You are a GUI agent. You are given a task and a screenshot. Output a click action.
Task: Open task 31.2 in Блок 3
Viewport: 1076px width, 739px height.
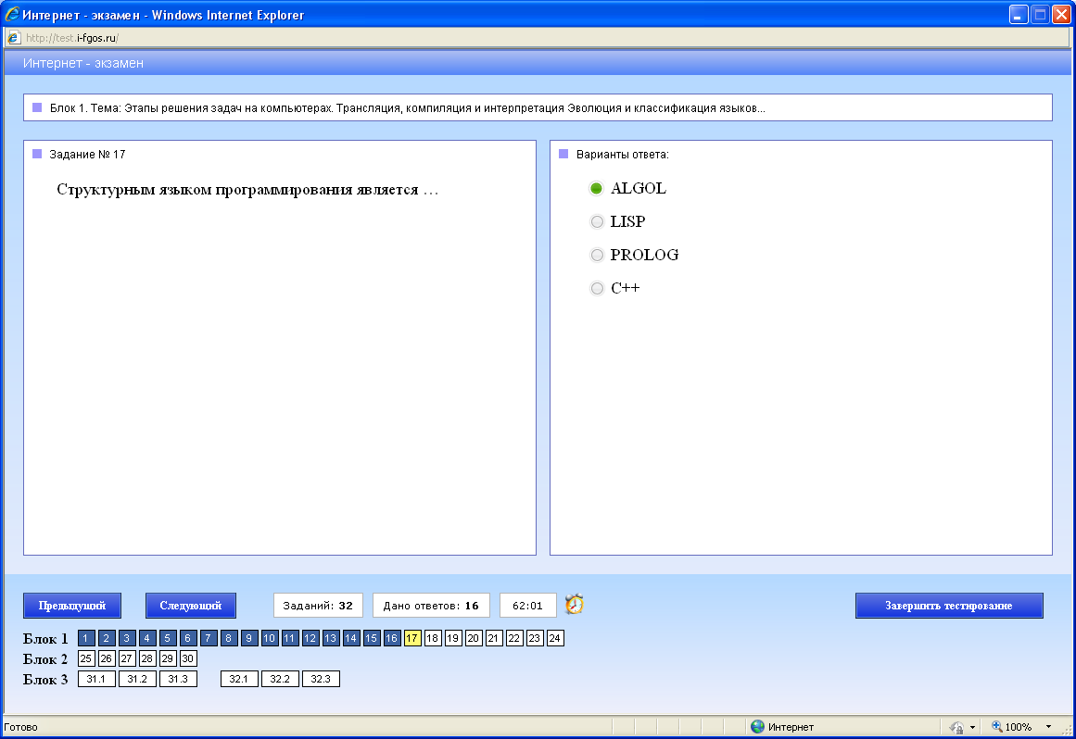tap(137, 679)
